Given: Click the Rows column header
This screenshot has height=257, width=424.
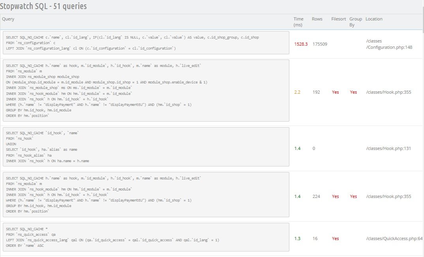Looking at the screenshot, I should point(317,19).
